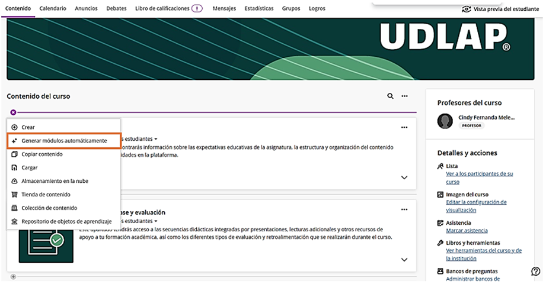This screenshot has width=546, height=294.
Task: Open the Contenido del curso ellipsis menu
Action: coord(404,96)
